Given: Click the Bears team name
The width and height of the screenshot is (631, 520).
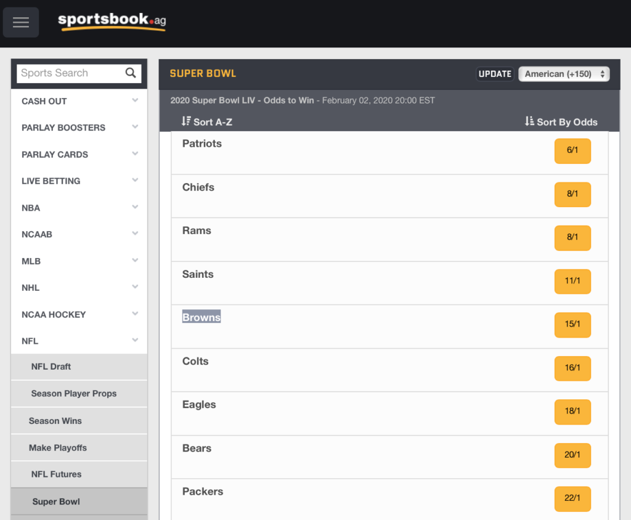Looking at the screenshot, I should click(197, 448).
